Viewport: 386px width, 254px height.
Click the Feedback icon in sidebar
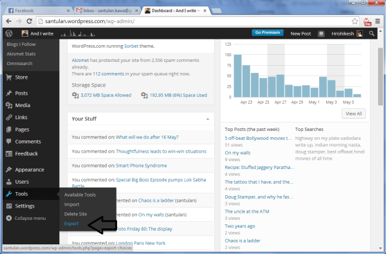pos(9,153)
